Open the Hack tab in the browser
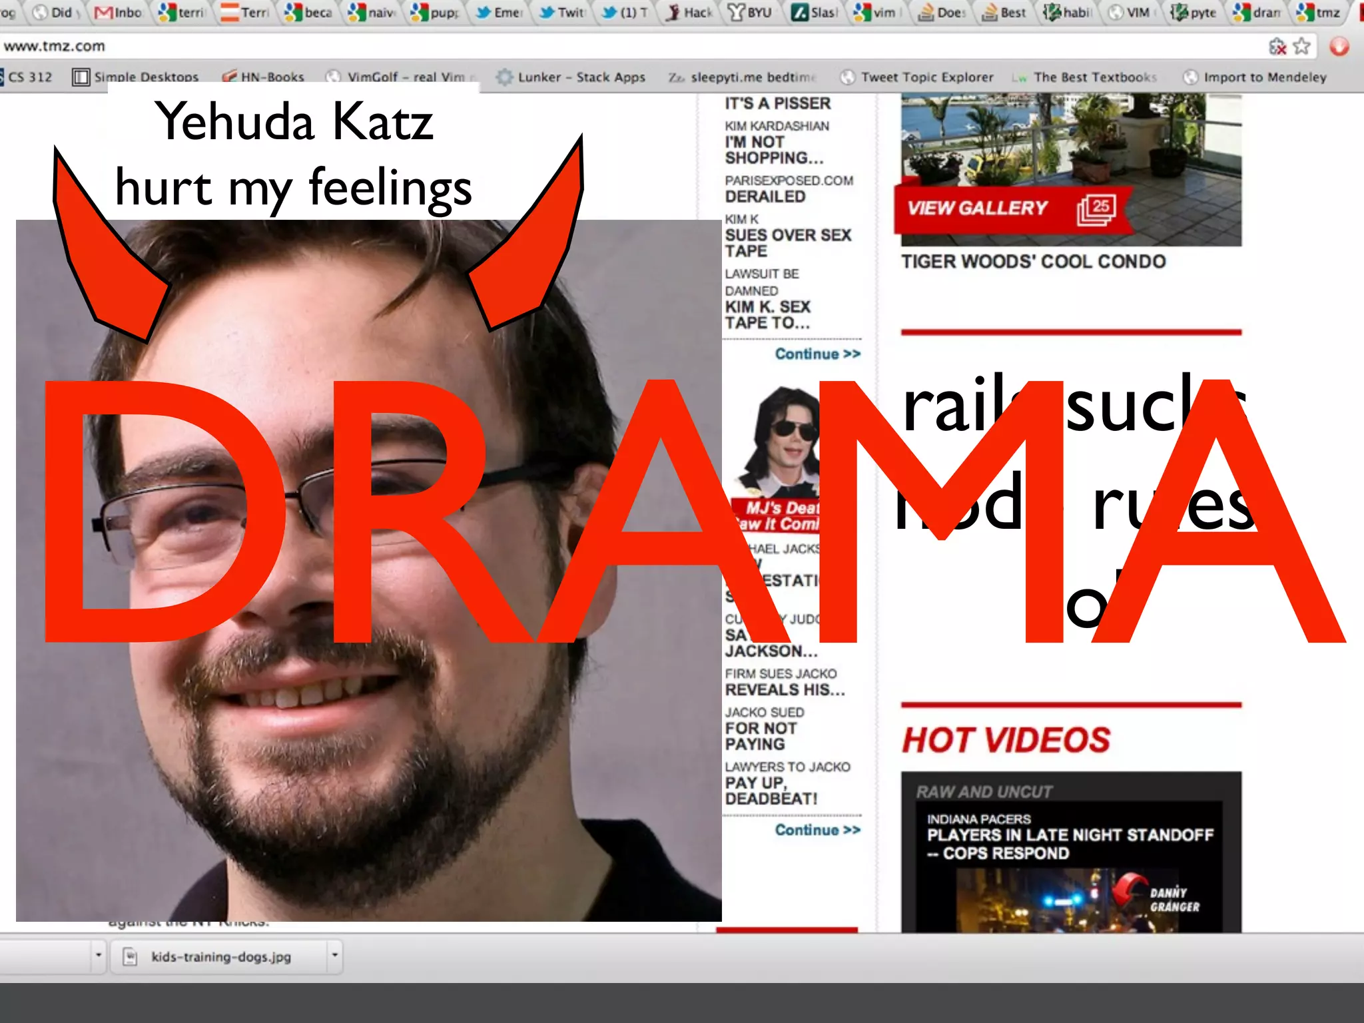 [x=690, y=13]
